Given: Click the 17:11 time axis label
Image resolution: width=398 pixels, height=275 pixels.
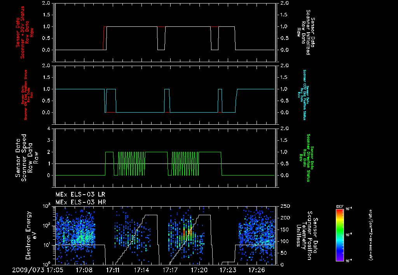Looking at the screenshot, I should [x=113, y=270].
